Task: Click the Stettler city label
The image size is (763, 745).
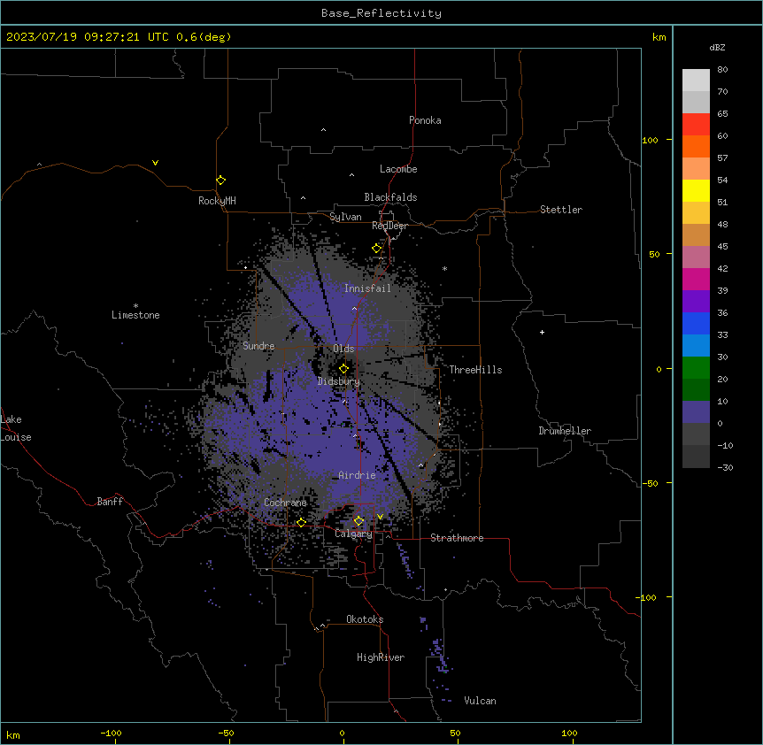Action: 561,210
